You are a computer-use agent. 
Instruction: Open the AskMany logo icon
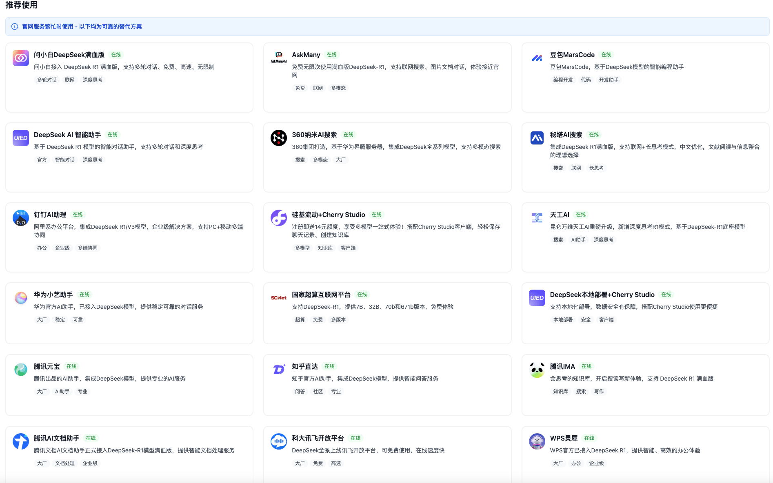(x=279, y=58)
